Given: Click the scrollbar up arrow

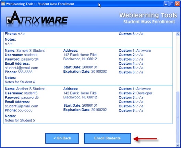Looking at the screenshot, I should point(178,34).
